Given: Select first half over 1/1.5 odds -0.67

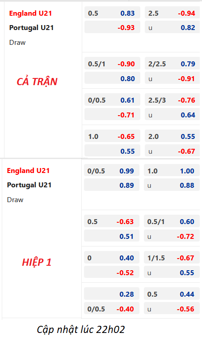Looking at the screenshot, I should coord(172,258).
